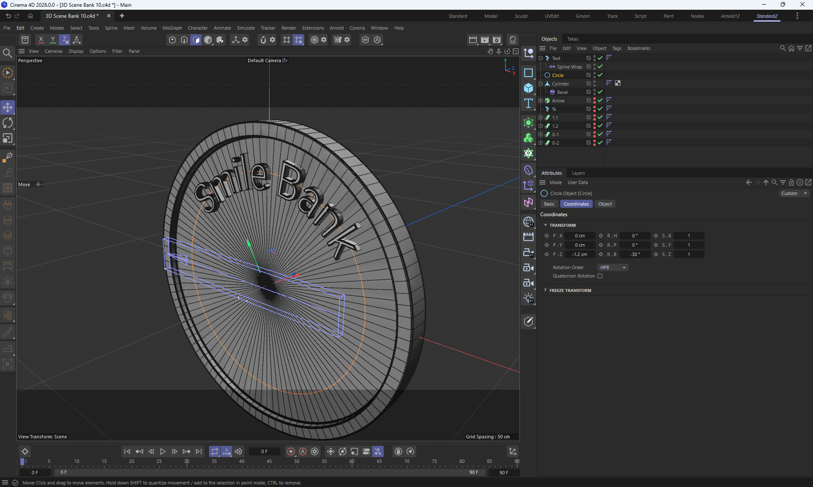Click the P.Z position input field
813x487 pixels.
coord(580,254)
